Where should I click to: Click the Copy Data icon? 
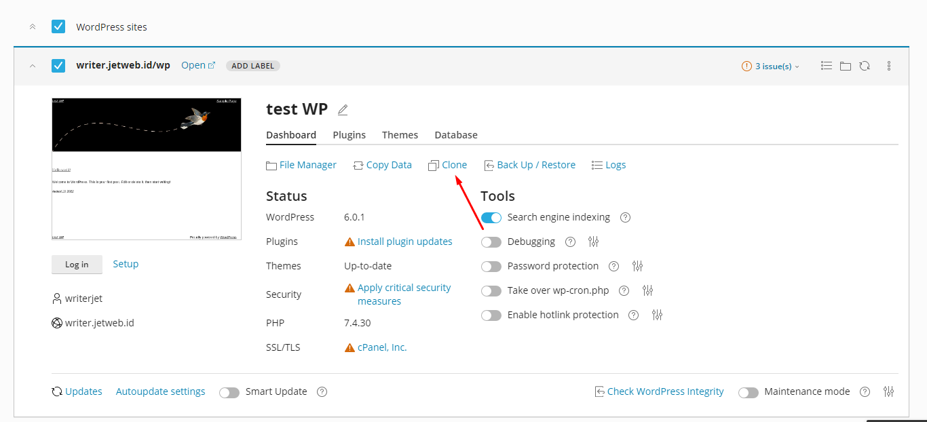358,164
